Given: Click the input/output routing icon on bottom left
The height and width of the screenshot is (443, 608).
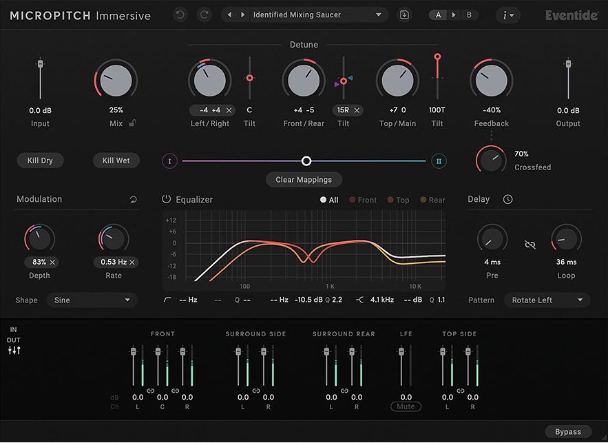Looking at the screenshot, I should 14,350.
